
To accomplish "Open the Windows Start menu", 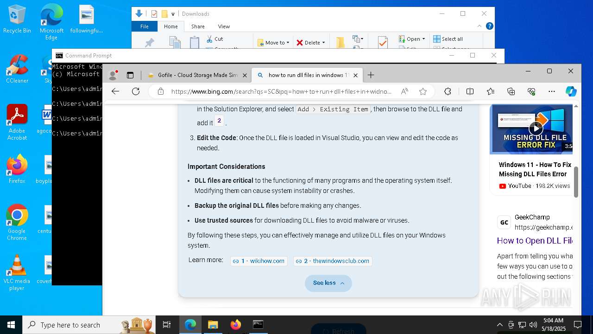I will (11, 325).
